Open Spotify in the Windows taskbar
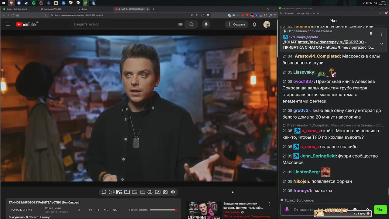 pos(33,3)
